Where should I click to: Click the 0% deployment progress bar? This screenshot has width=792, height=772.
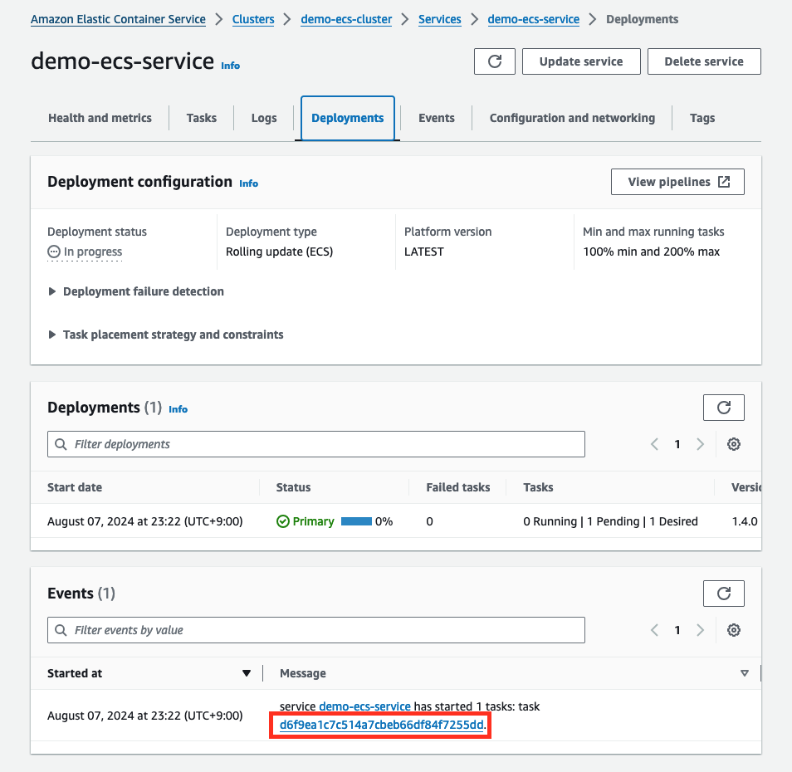click(x=357, y=521)
